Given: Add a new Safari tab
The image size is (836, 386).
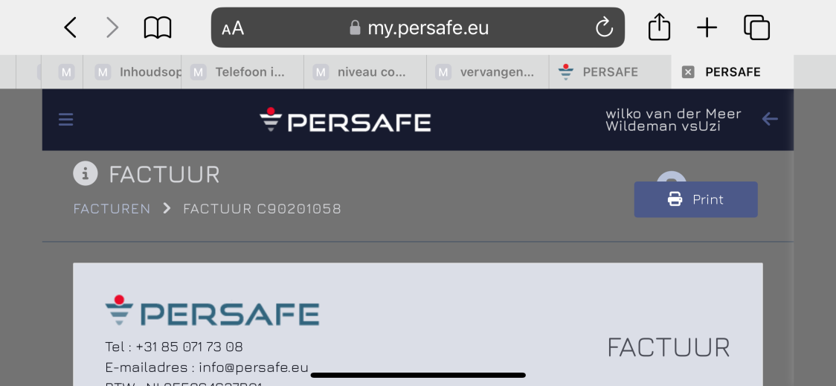Looking at the screenshot, I should (707, 28).
